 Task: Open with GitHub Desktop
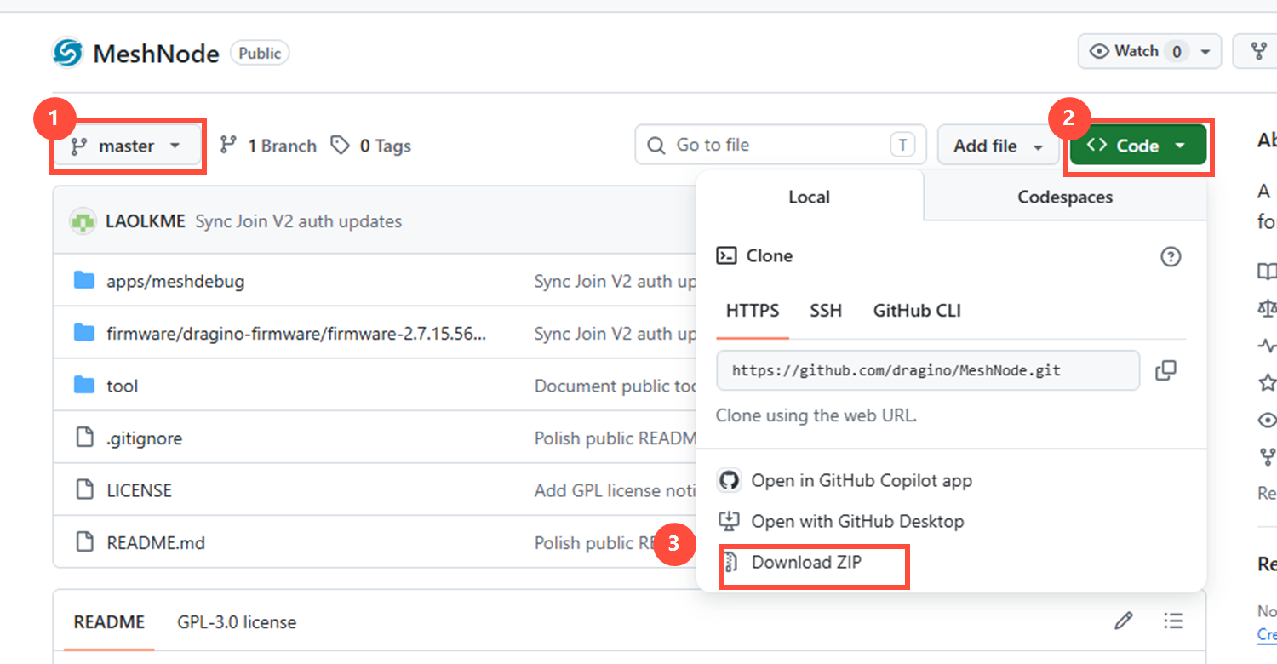tap(857, 521)
